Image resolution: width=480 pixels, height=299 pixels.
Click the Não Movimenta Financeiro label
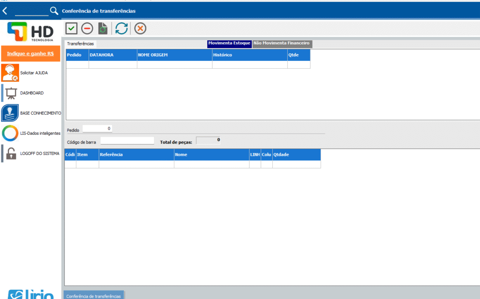pyautogui.click(x=282, y=44)
